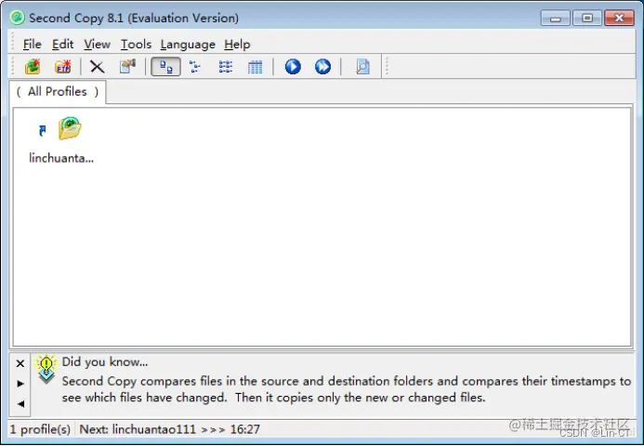Switch to large icons view

(166, 67)
